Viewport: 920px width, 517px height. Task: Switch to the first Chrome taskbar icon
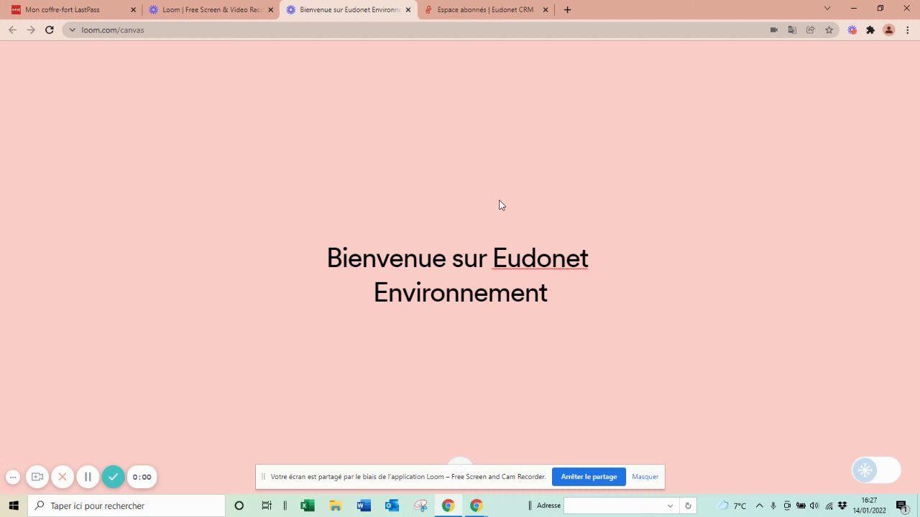point(448,506)
